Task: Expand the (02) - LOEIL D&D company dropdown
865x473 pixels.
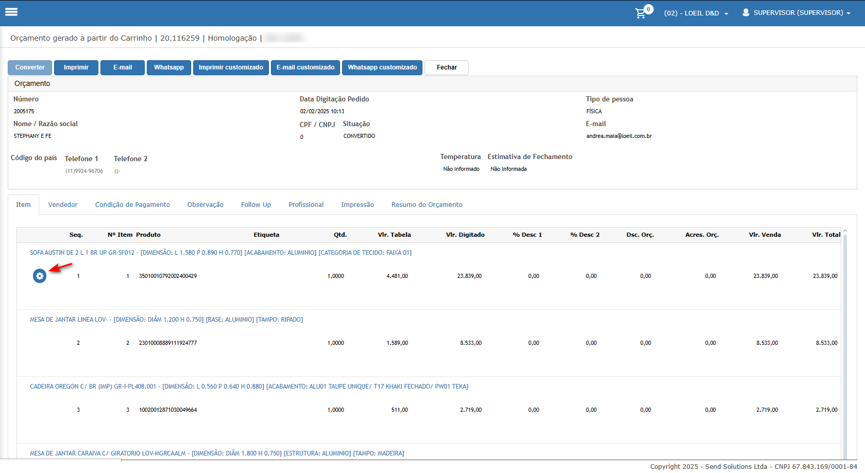Action: point(696,13)
